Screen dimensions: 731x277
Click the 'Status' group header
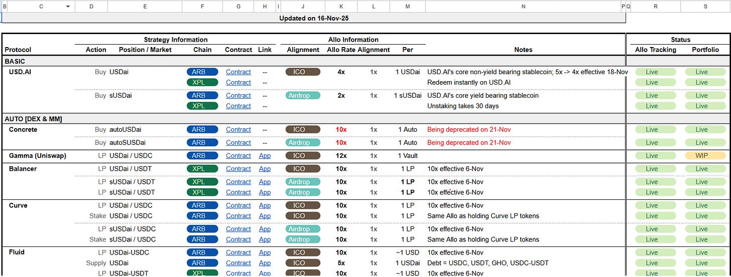coord(680,40)
